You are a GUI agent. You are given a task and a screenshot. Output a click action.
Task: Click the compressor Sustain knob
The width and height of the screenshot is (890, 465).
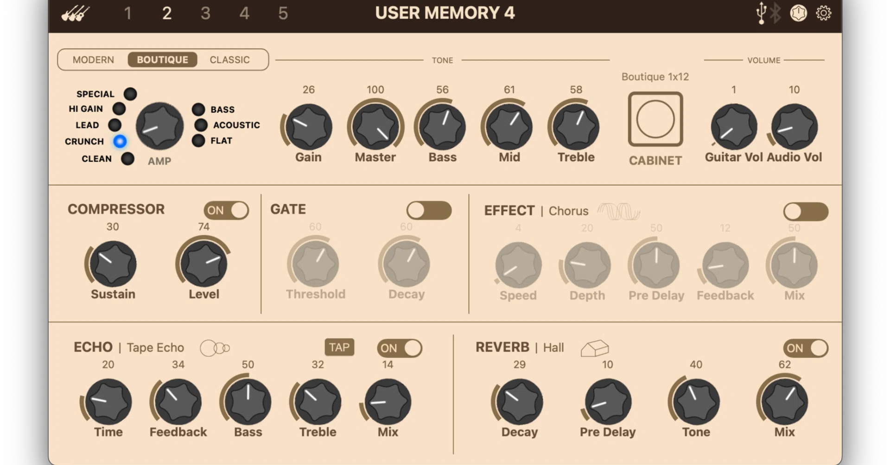(x=113, y=264)
